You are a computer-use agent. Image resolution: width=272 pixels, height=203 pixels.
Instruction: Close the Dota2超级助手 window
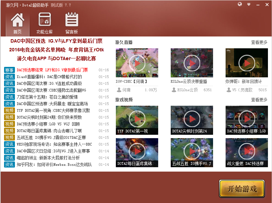coord(267,5)
